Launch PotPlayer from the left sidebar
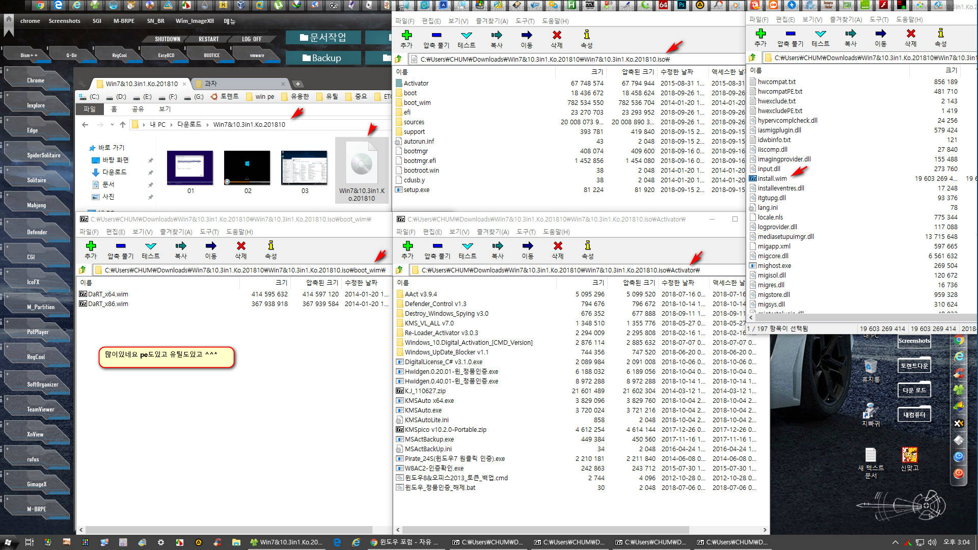 [37, 332]
